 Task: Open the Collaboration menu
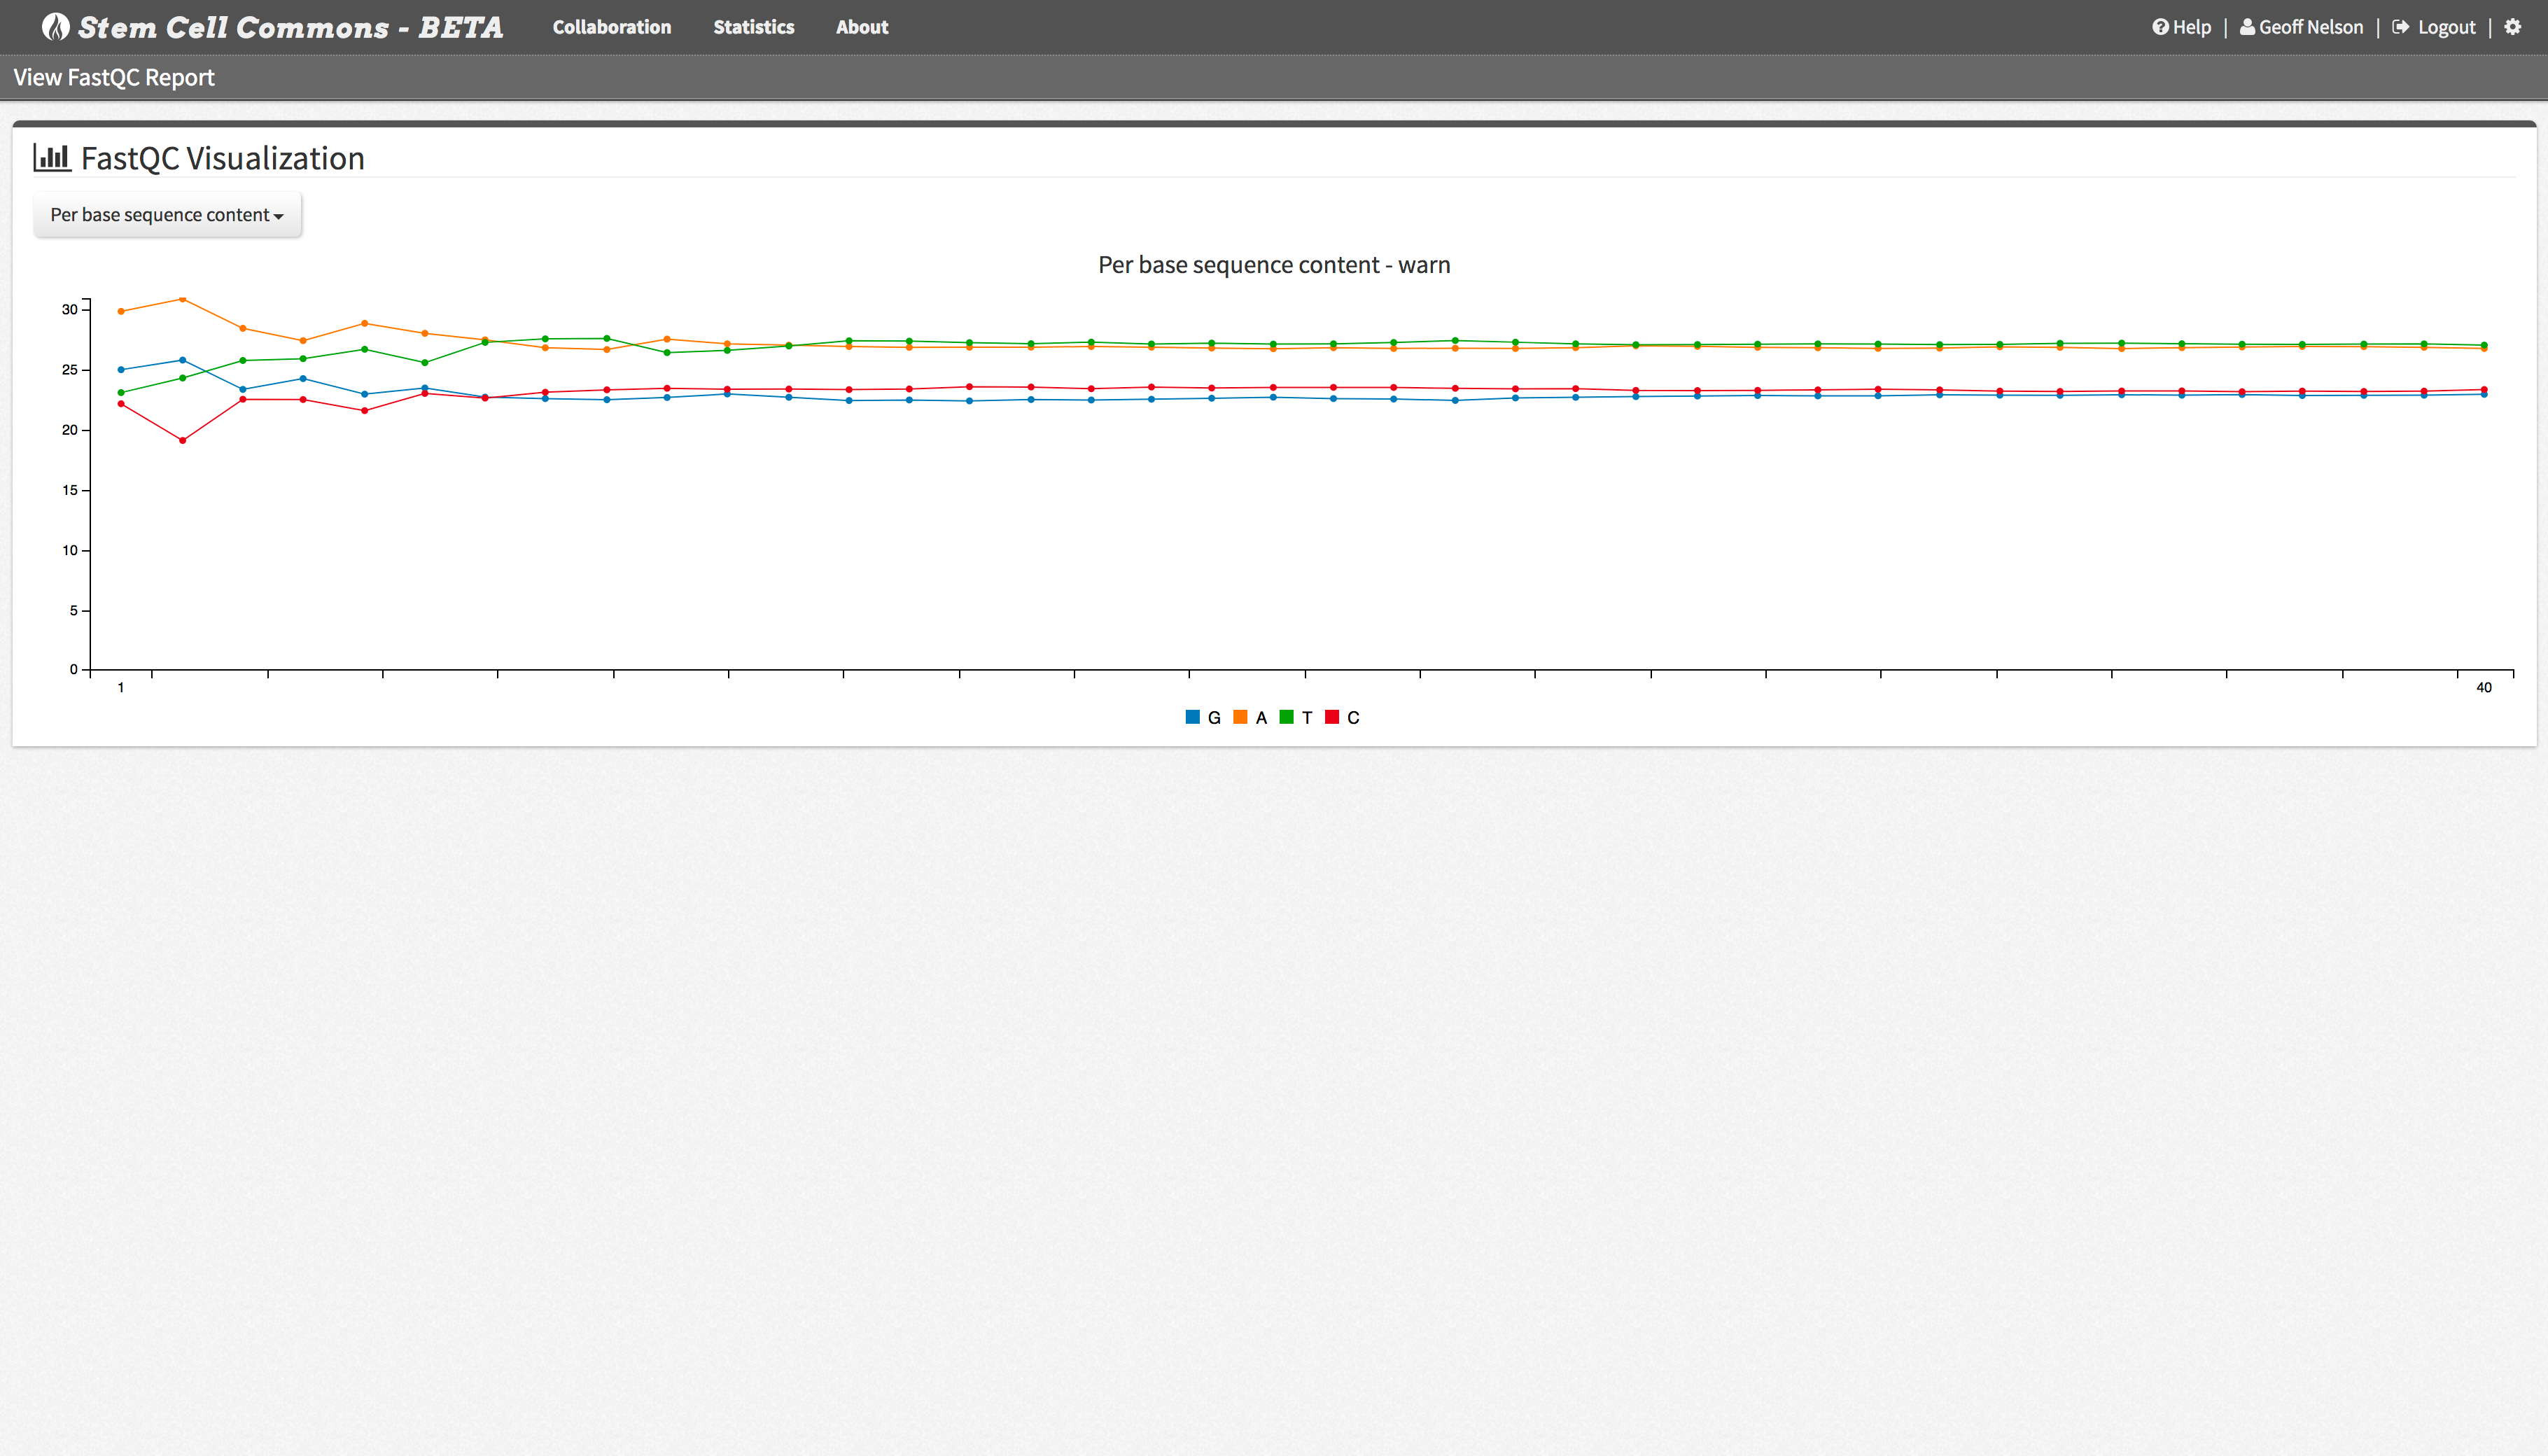(612, 27)
